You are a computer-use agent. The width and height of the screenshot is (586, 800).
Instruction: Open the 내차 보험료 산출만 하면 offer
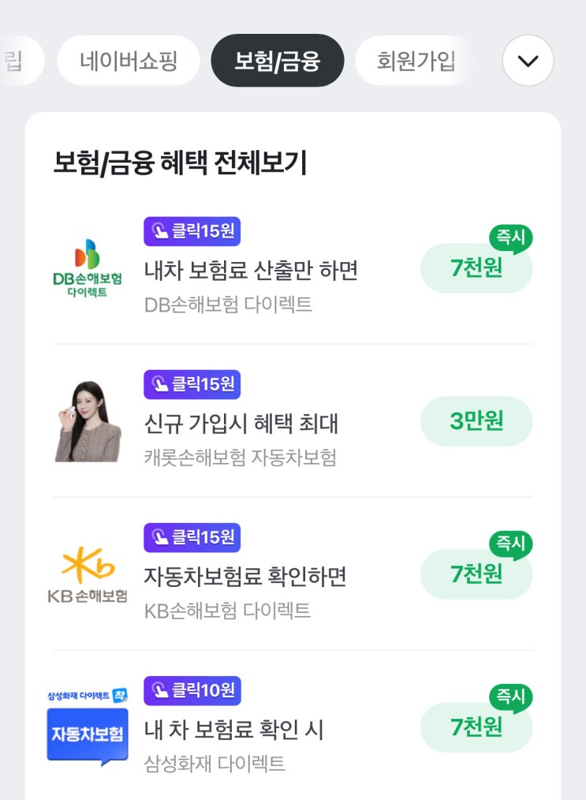pos(251,271)
